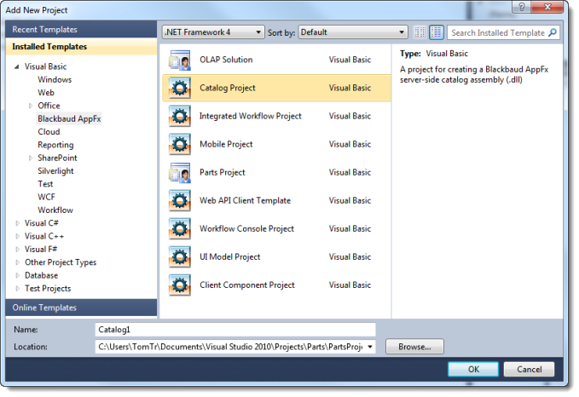
Task: Click the Mobile Project gear icon
Action: pos(180,144)
